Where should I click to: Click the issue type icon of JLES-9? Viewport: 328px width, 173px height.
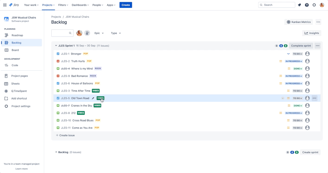pyautogui.click(x=58, y=76)
